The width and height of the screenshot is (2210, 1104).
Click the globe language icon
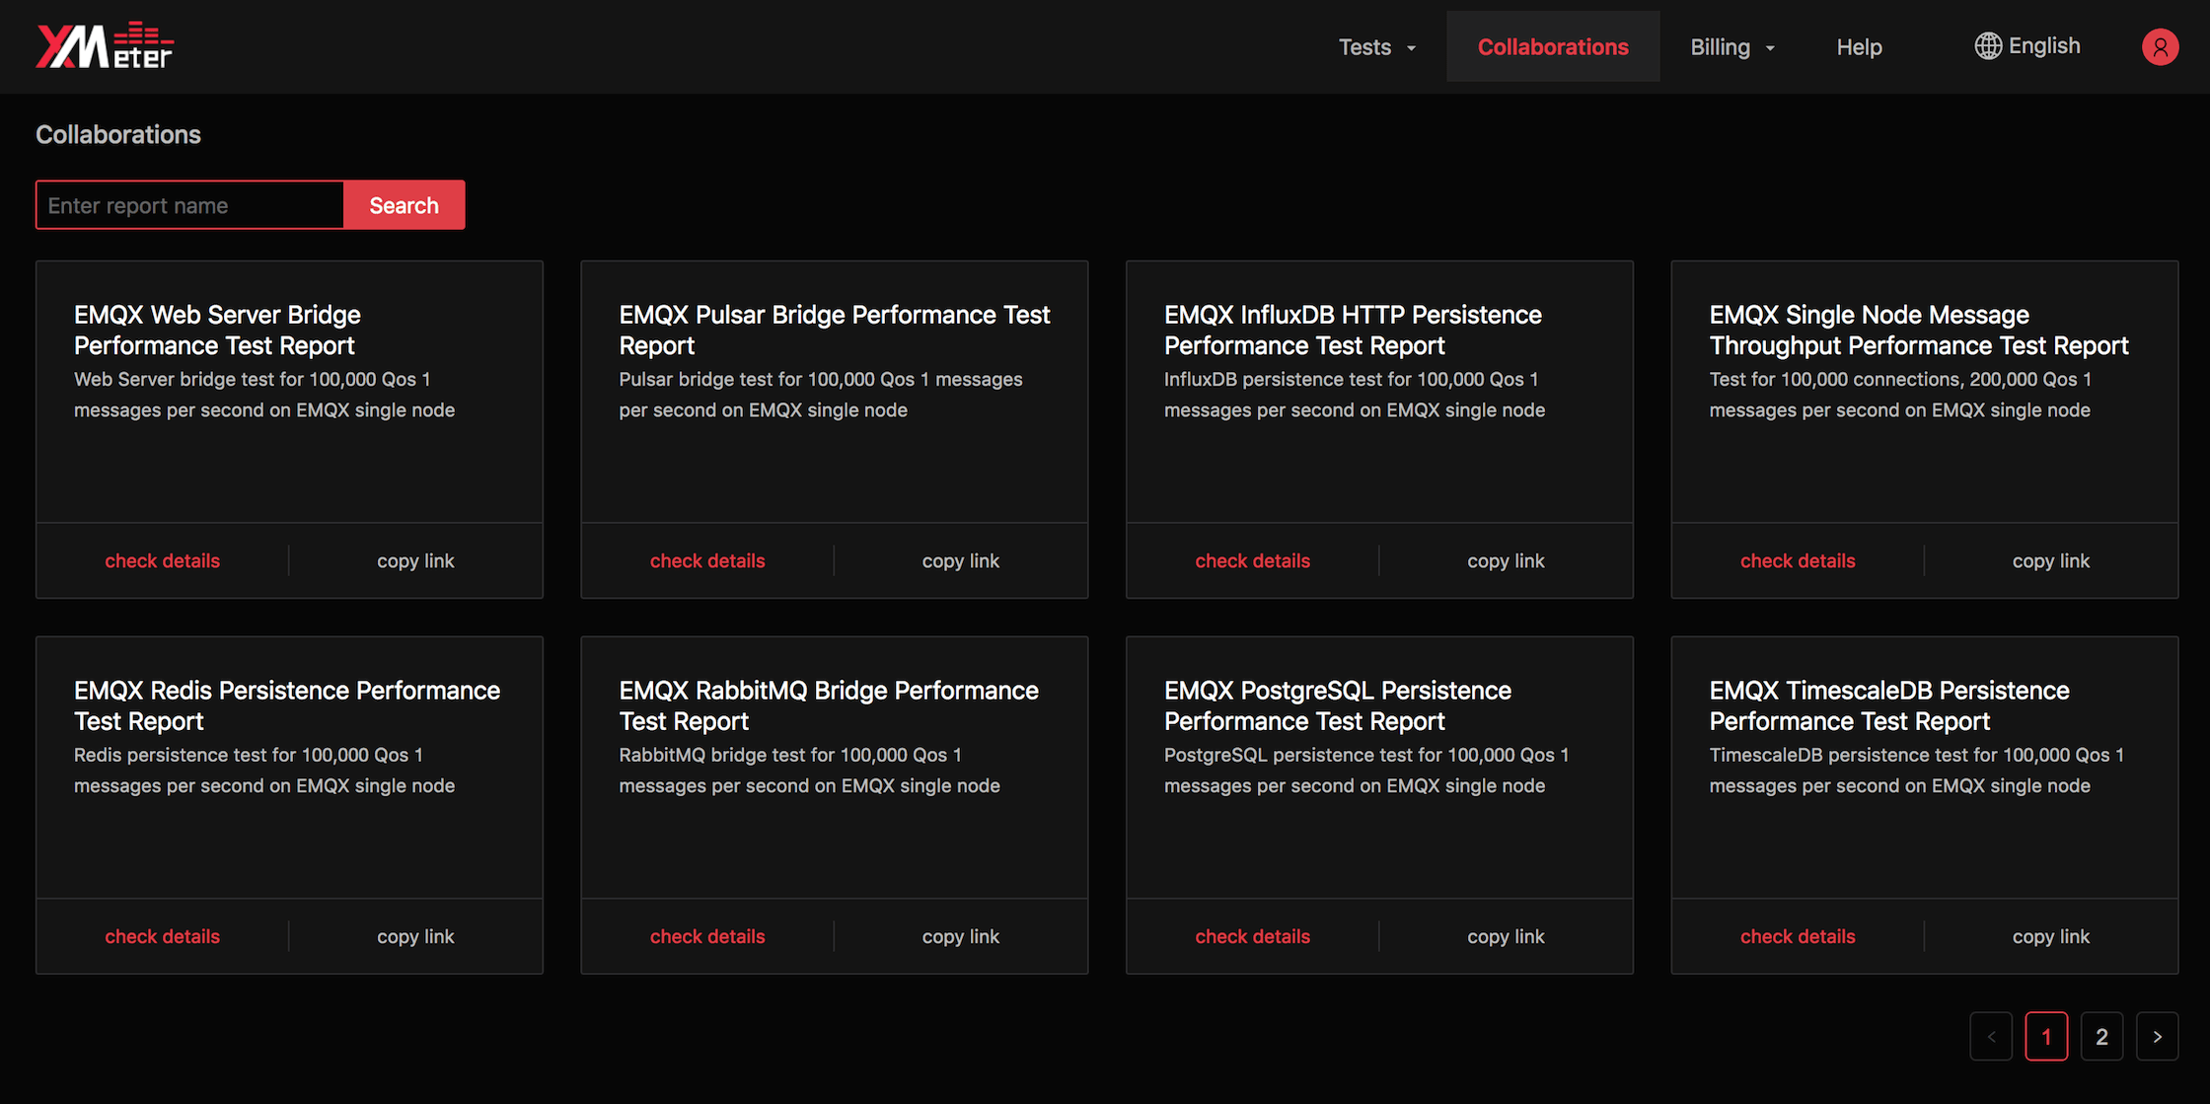(1988, 45)
